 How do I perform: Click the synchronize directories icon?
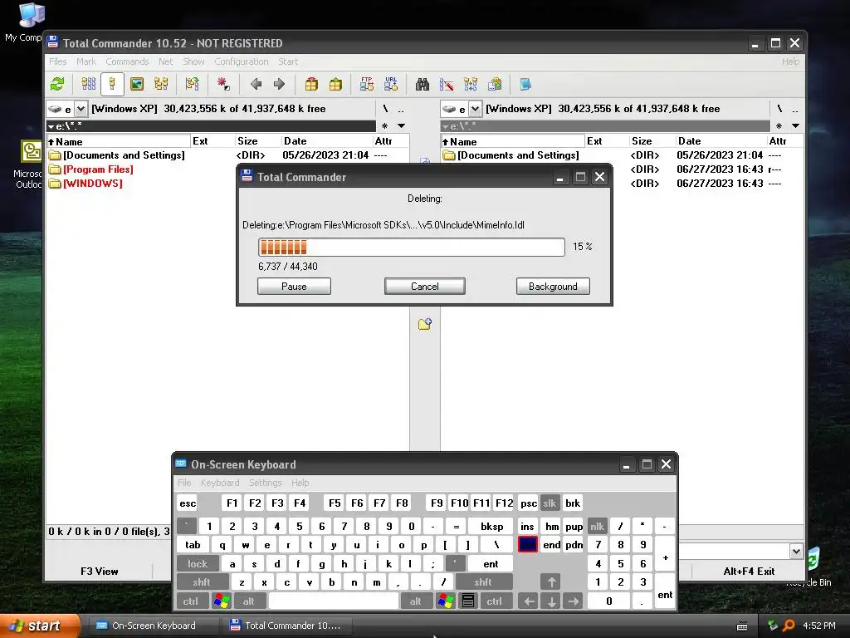point(471,84)
